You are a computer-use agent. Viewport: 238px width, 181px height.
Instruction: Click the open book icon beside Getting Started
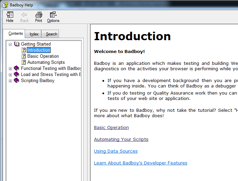tap(17, 44)
